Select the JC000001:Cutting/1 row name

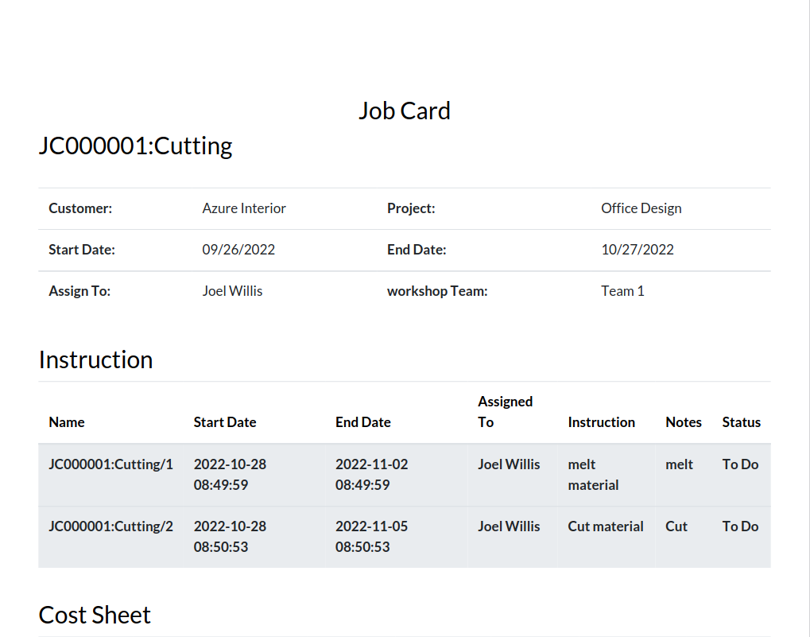(110, 464)
